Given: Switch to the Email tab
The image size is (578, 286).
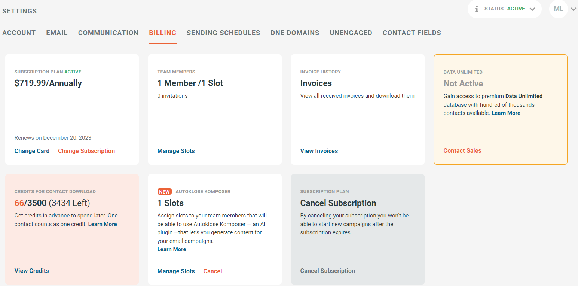Looking at the screenshot, I should [57, 33].
